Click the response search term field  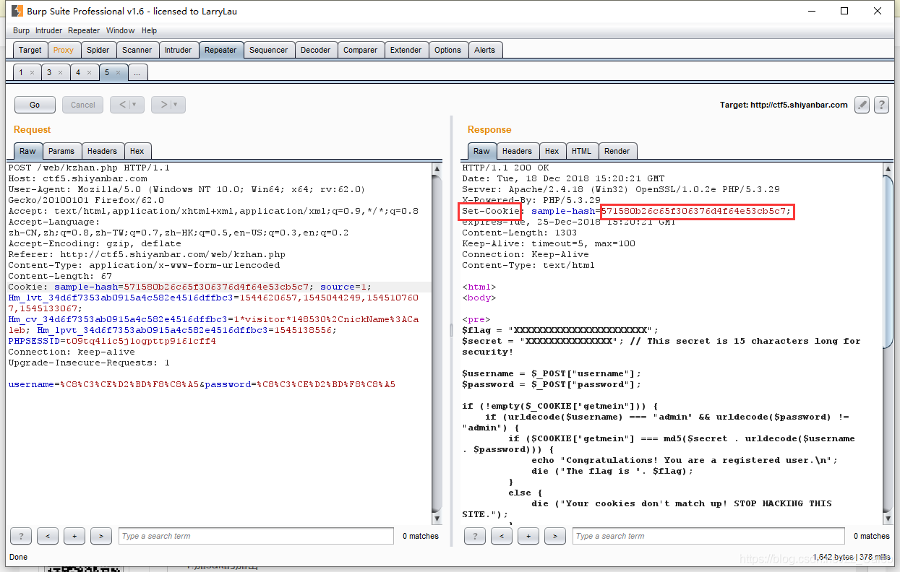(708, 536)
